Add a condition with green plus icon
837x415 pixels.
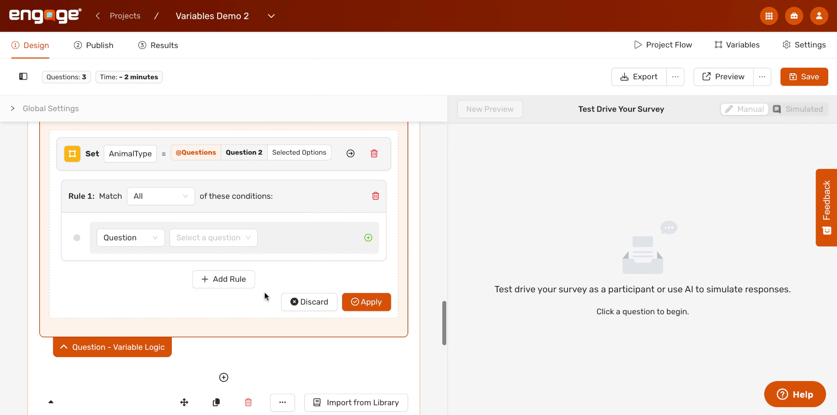(368, 238)
